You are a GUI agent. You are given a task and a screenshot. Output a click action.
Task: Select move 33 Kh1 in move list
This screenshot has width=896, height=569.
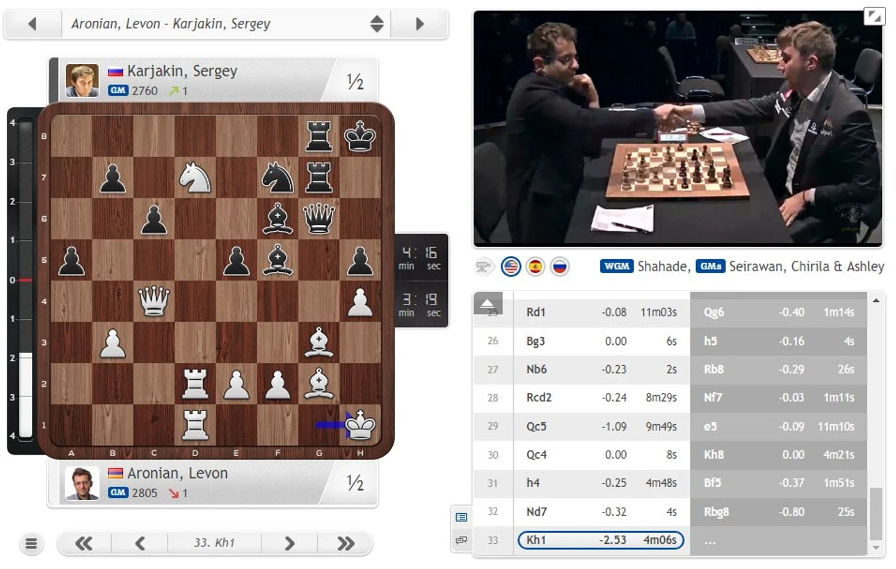coord(601,540)
